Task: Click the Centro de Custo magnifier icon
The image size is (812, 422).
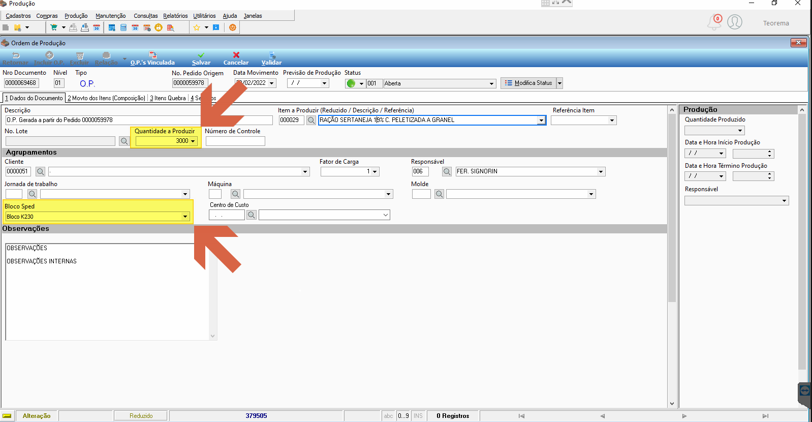Action: 252,215
